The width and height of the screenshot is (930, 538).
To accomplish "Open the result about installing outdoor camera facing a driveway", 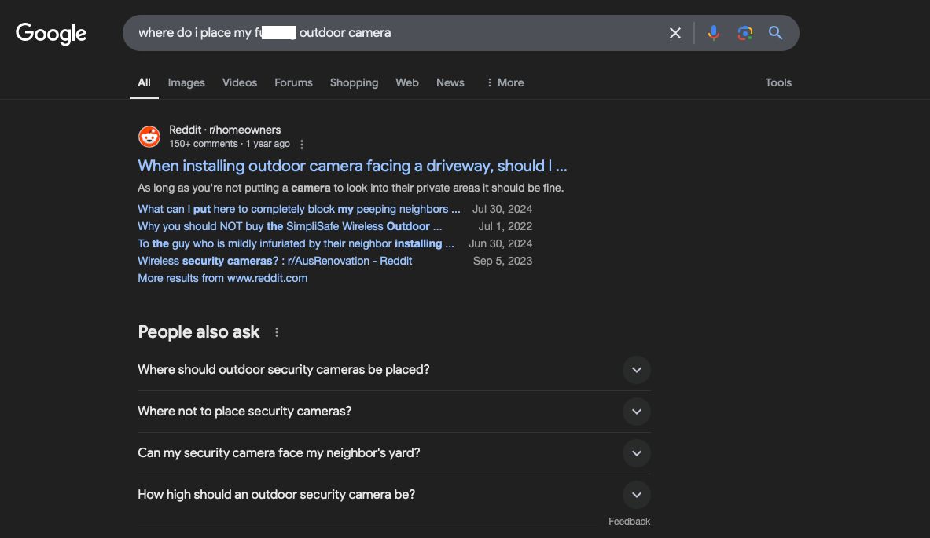I will 353,166.
